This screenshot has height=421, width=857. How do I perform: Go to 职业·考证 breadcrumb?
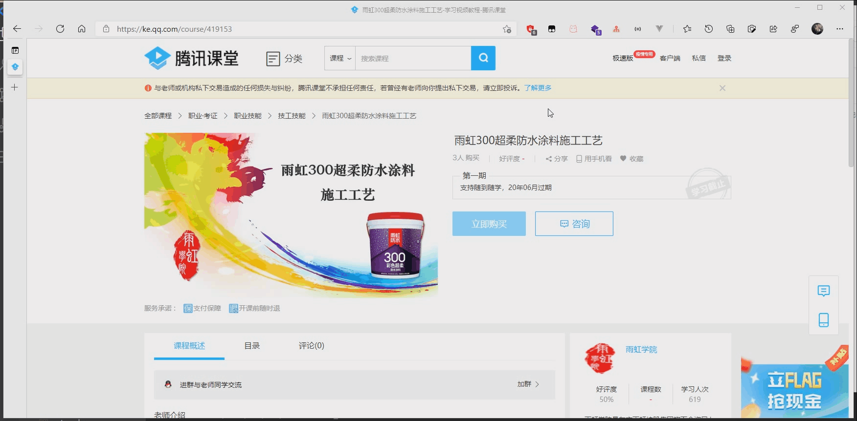pos(203,116)
